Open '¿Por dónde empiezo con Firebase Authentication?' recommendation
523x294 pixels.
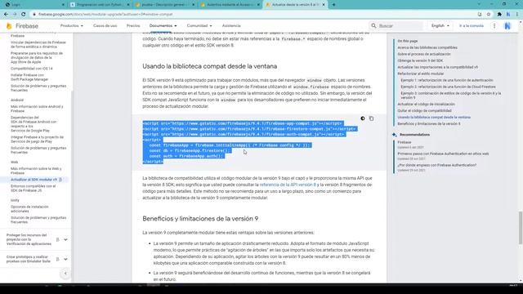tap(437, 165)
